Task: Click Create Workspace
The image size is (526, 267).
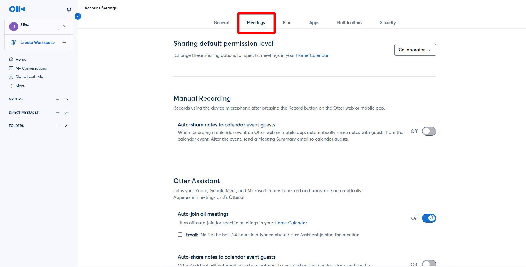Action: pos(38,42)
